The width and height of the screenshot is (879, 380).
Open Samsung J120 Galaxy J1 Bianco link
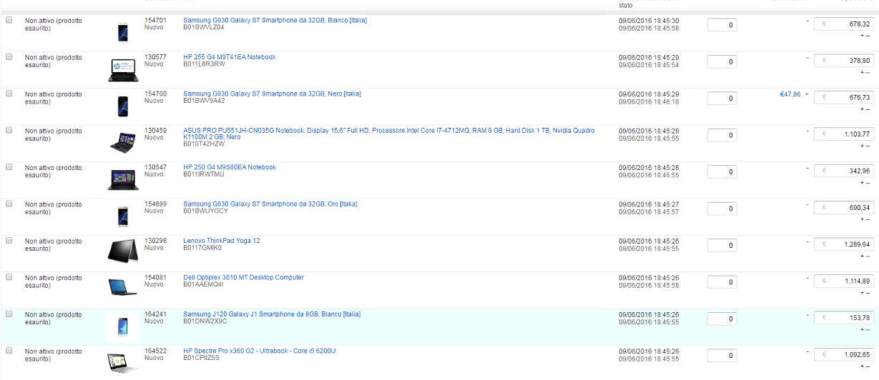272,314
